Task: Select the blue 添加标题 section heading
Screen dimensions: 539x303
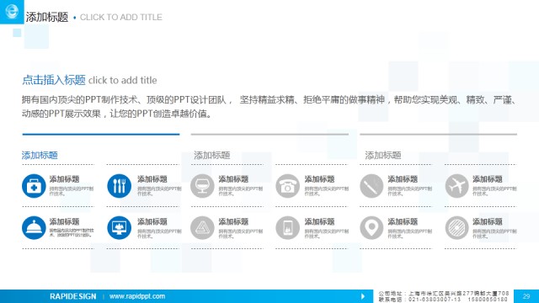Action: click(40, 155)
